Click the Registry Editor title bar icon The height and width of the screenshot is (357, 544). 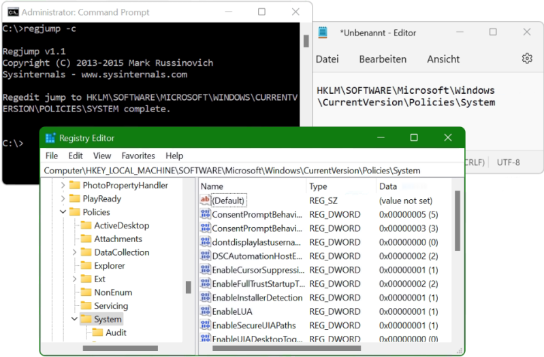click(50, 138)
